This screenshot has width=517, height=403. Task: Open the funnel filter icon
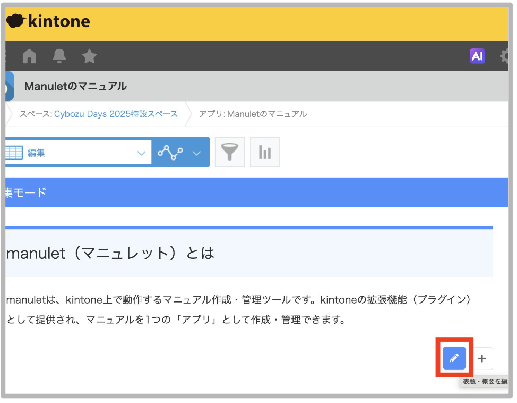click(x=230, y=152)
